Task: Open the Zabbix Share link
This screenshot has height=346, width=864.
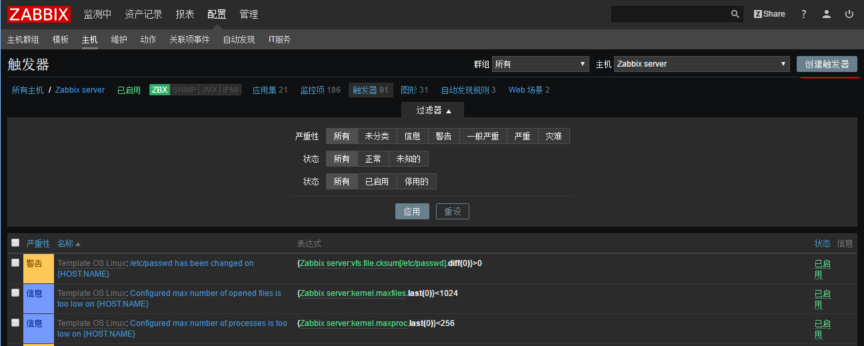Action: [769, 14]
